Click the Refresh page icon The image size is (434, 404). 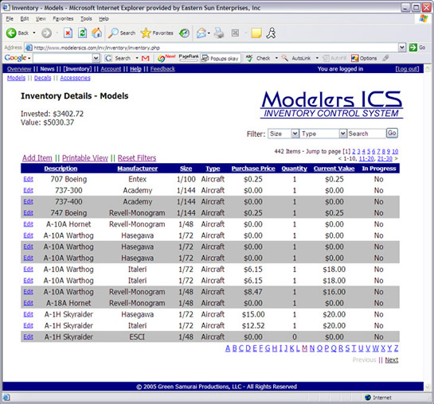(82, 33)
